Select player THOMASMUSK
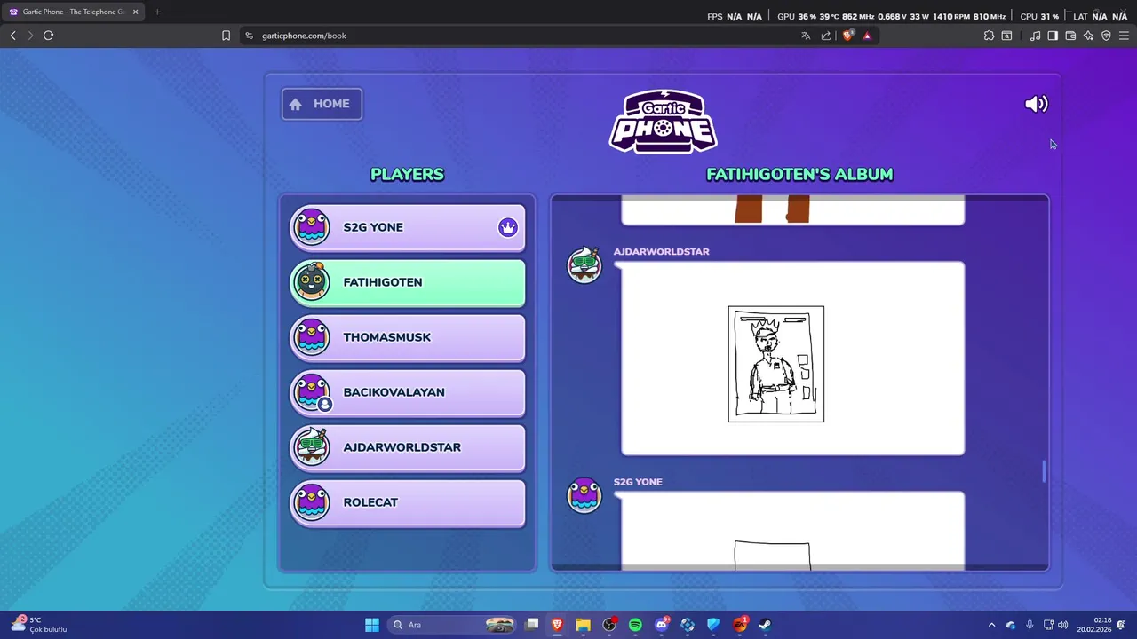 coord(408,337)
